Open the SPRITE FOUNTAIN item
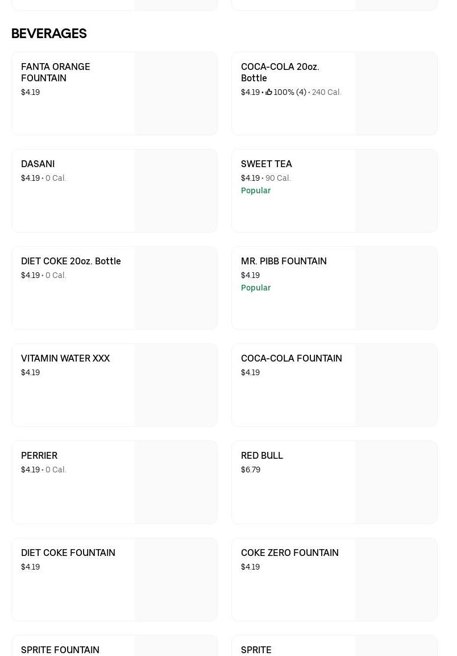 60,649
